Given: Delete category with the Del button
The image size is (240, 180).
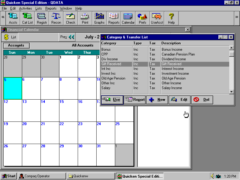Looking at the screenshot, I should point(202,100).
